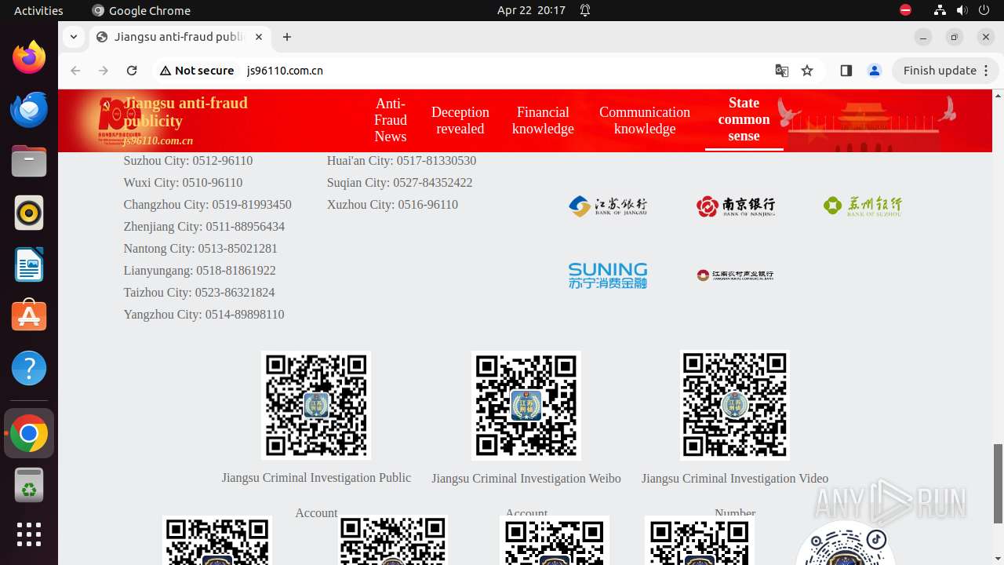The image size is (1004, 565).
Task: Open the notifications bell in top bar
Action: pyautogui.click(x=585, y=10)
